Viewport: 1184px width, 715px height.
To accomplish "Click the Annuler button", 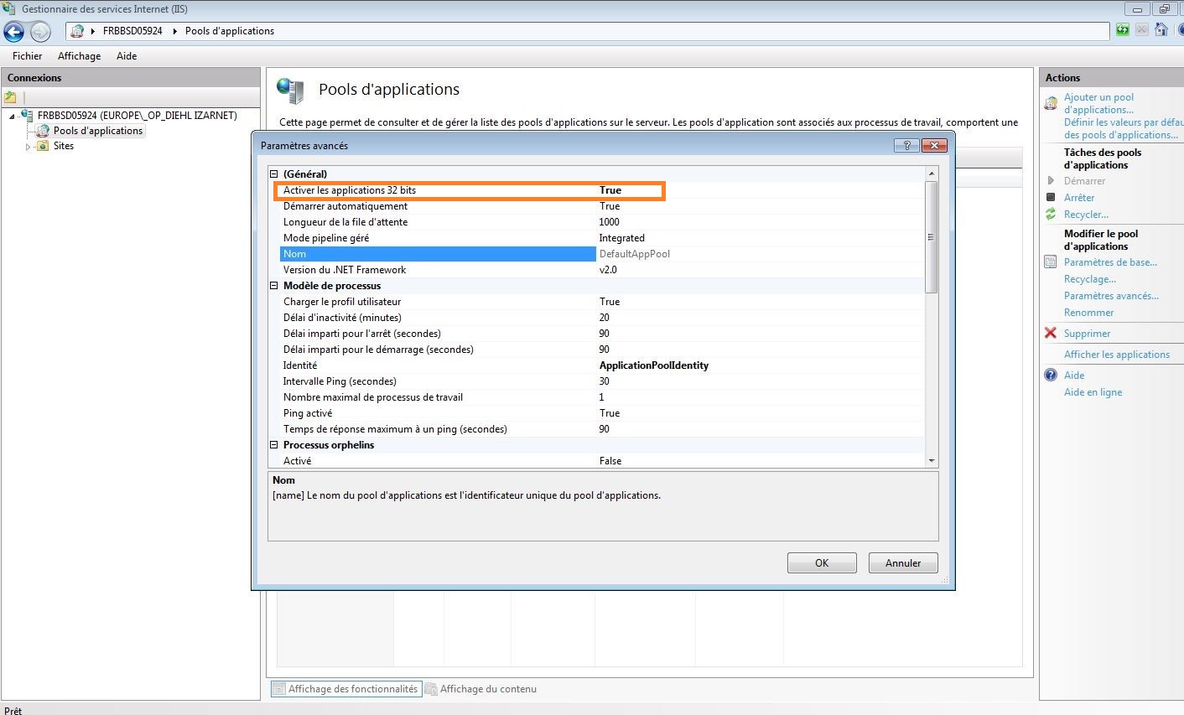I will [x=902, y=563].
